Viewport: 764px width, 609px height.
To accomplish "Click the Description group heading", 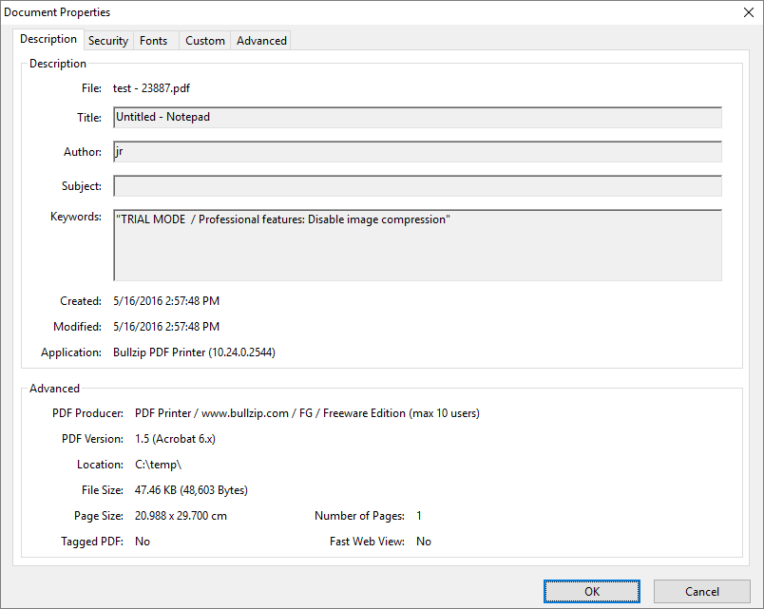I will pyautogui.click(x=58, y=64).
